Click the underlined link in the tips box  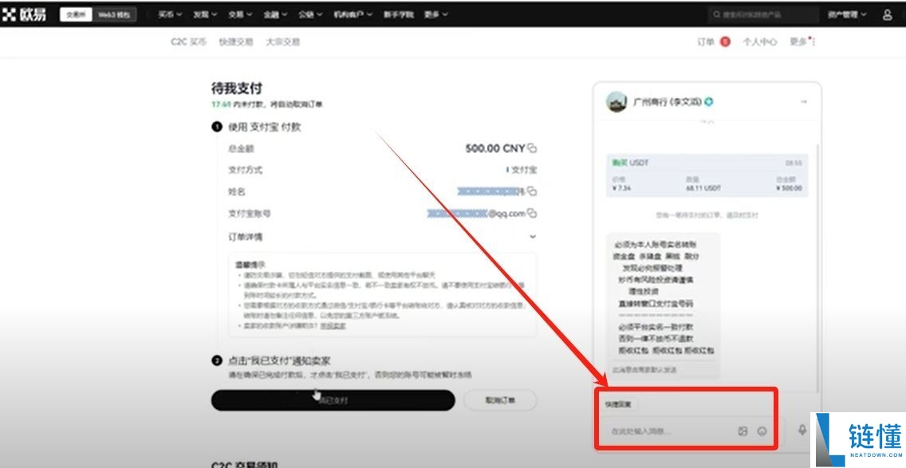tap(333, 326)
